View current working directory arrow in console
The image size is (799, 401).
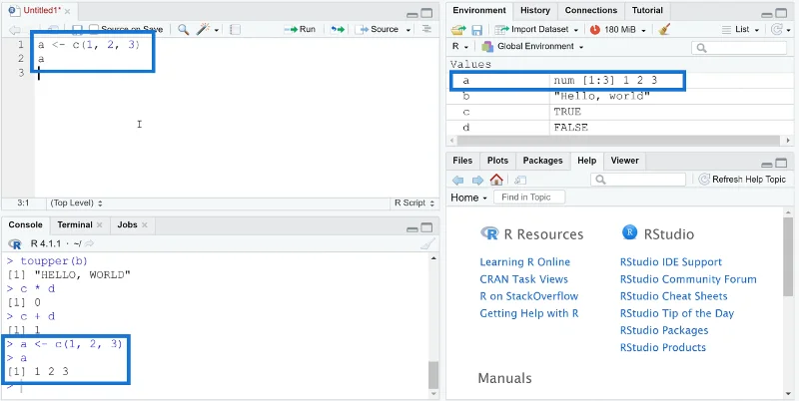tap(89, 243)
